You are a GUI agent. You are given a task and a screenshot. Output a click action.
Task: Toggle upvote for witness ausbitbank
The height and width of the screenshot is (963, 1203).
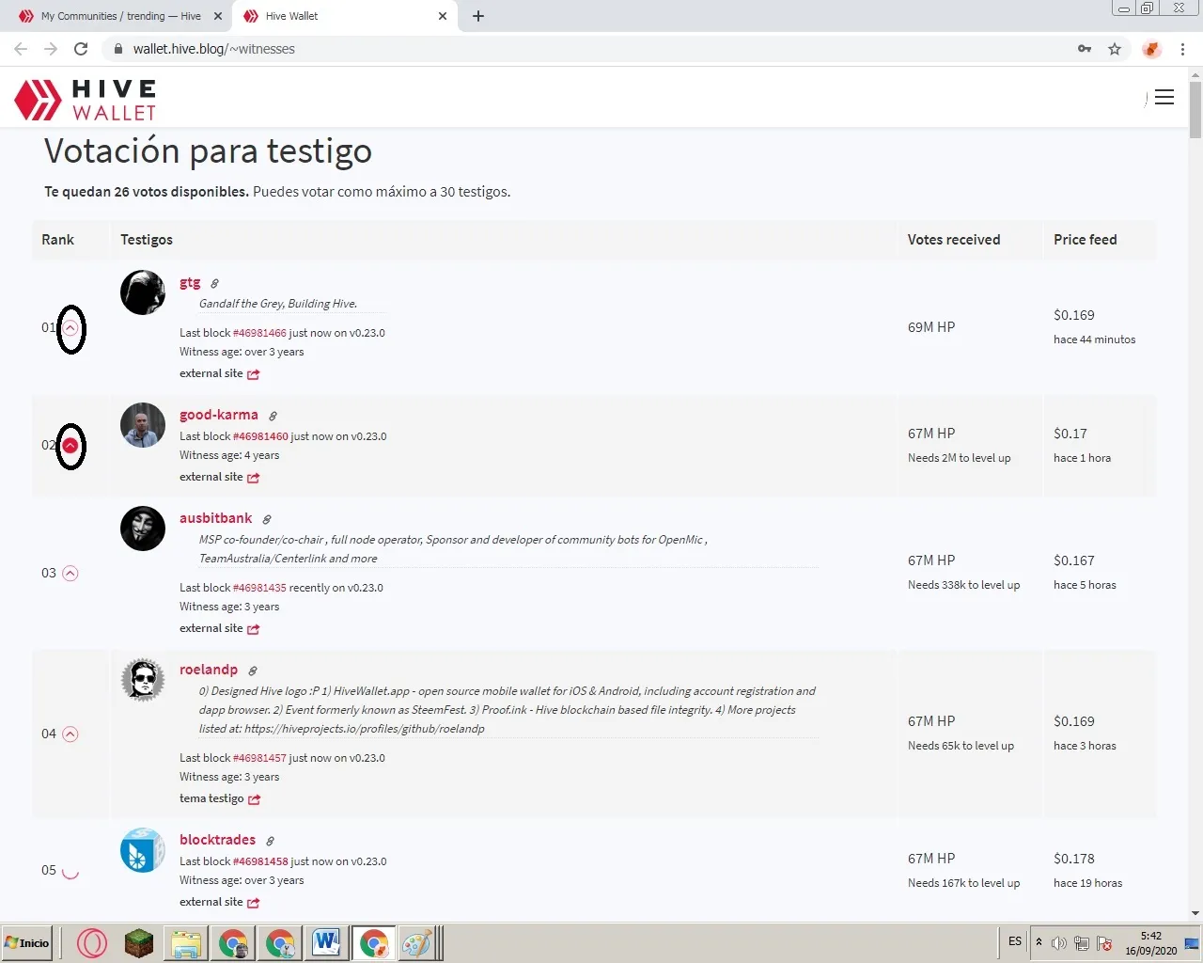click(70, 574)
